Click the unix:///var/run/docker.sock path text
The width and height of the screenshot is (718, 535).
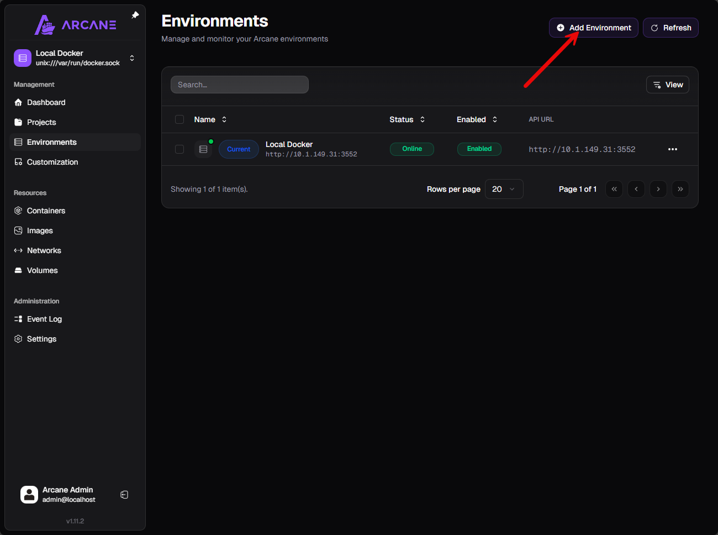pos(78,63)
